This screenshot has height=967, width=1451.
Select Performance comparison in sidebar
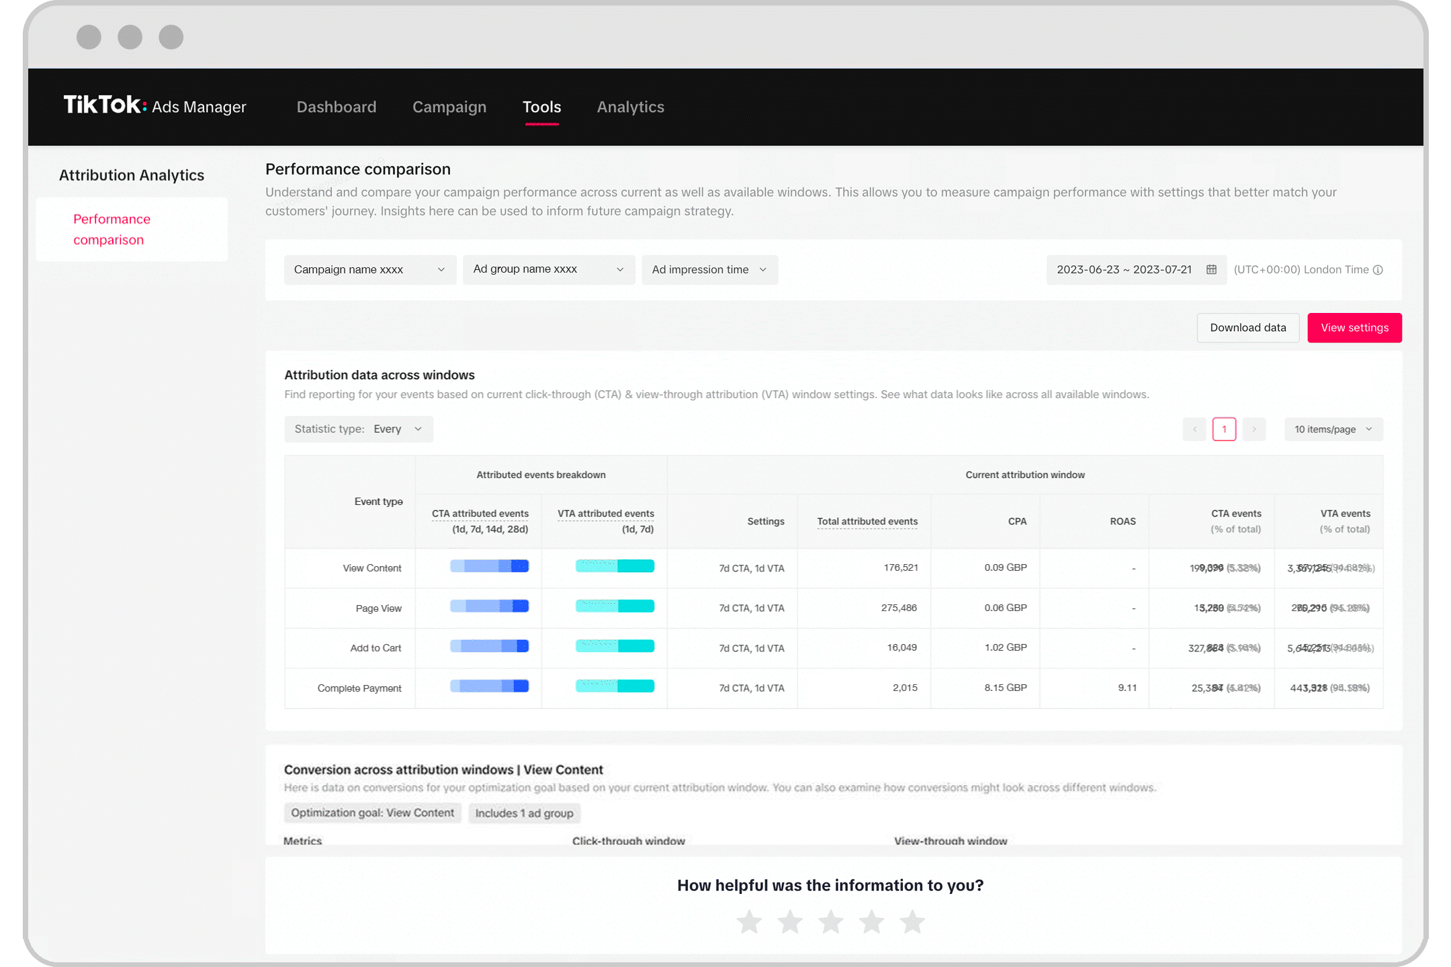pos(132,229)
